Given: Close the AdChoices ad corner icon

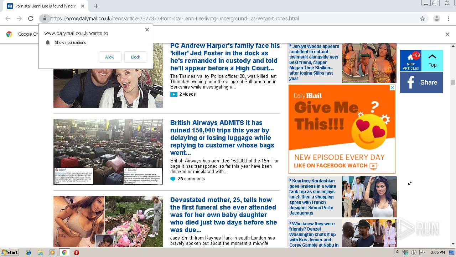Looking at the screenshot, I should 392,87.
